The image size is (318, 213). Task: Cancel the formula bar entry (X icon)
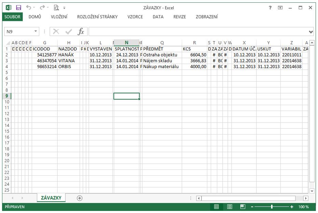click(x=56, y=32)
